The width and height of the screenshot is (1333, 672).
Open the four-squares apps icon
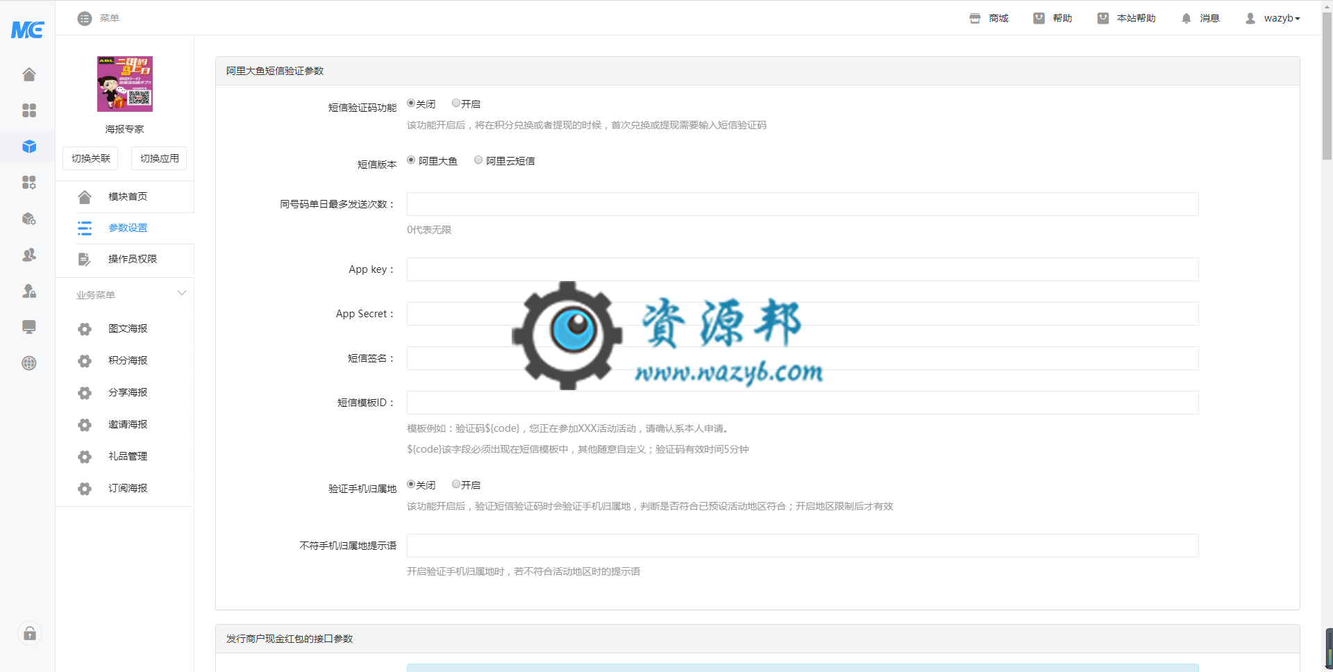click(x=29, y=110)
